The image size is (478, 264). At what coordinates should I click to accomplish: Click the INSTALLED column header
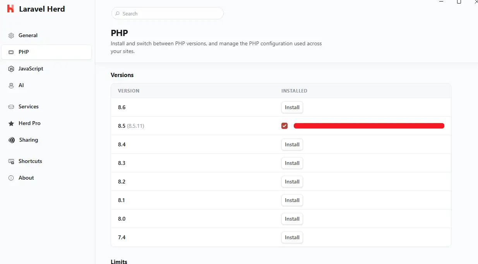tap(294, 91)
